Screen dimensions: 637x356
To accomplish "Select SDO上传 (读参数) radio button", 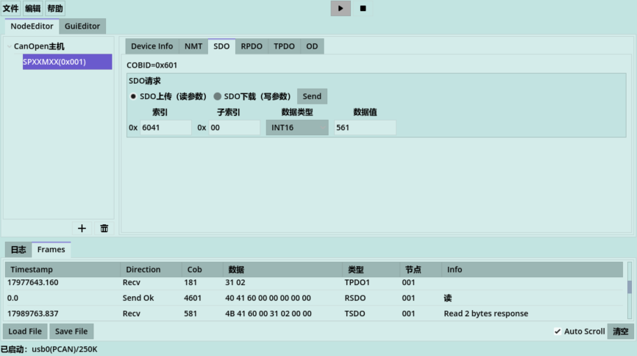I will [x=133, y=96].
